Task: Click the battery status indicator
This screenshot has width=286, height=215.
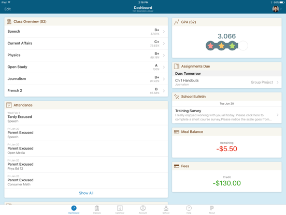Action: [x=282, y=3]
